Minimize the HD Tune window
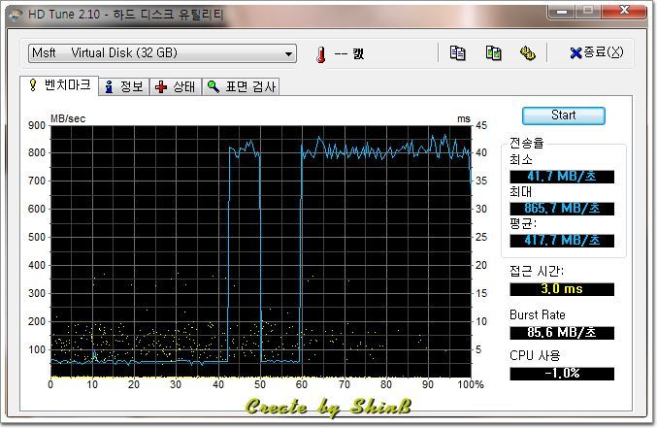The image size is (657, 428). [562, 11]
